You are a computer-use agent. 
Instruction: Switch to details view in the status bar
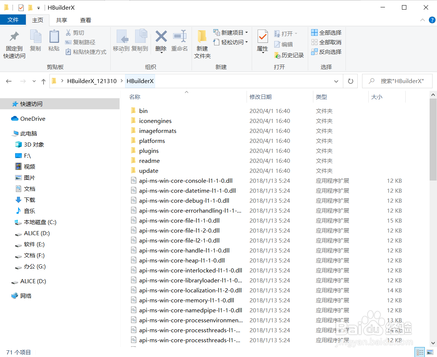[420, 352]
